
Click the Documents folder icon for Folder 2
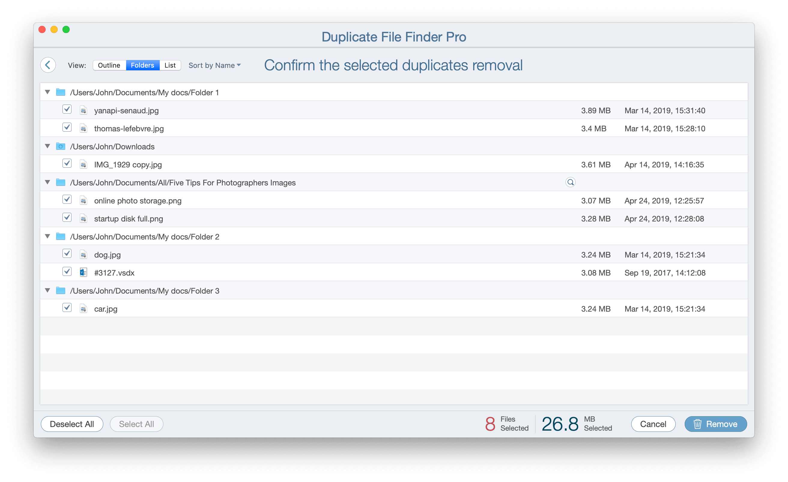point(61,236)
